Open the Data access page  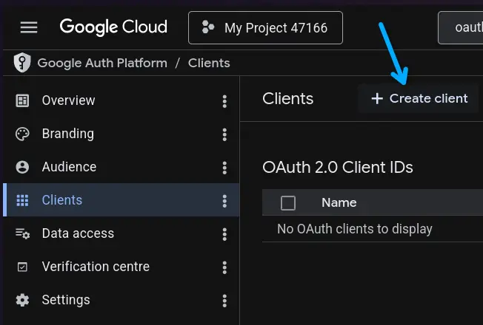pyautogui.click(x=121, y=233)
